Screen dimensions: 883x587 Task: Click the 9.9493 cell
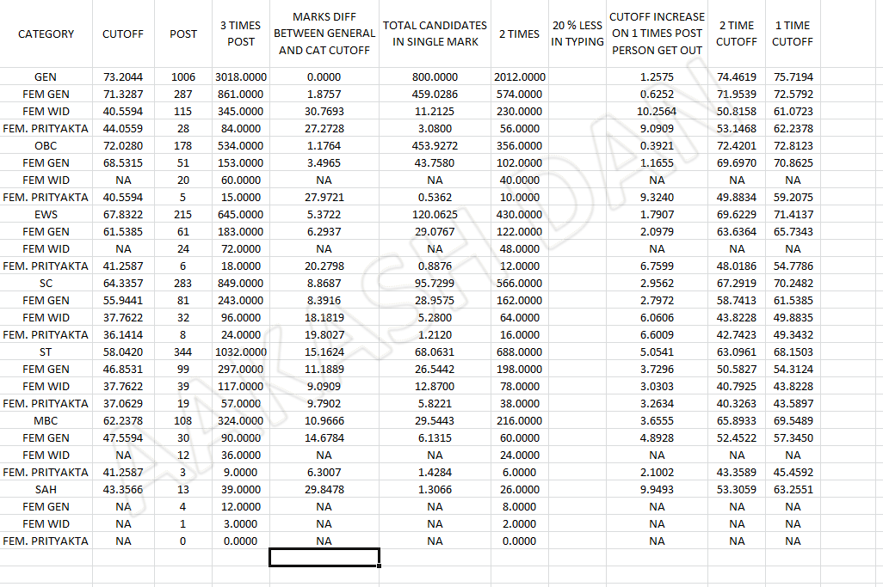tap(657, 489)
